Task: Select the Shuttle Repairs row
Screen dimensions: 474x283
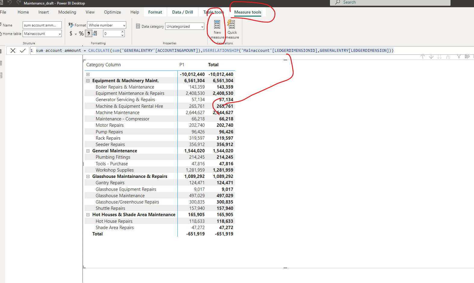Action: [x=110, y=208]
